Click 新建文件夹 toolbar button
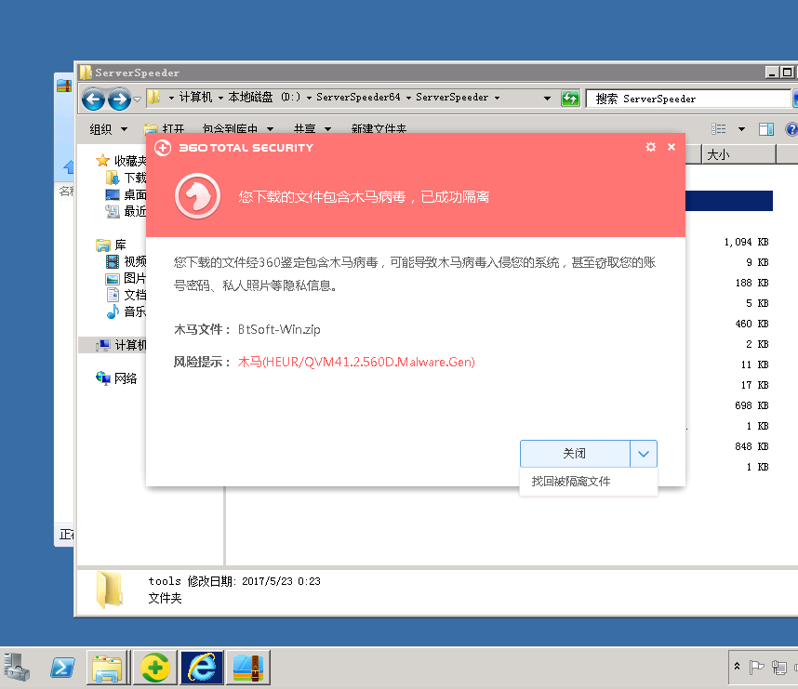The image size is (798, 689). (x=379, y=129)
